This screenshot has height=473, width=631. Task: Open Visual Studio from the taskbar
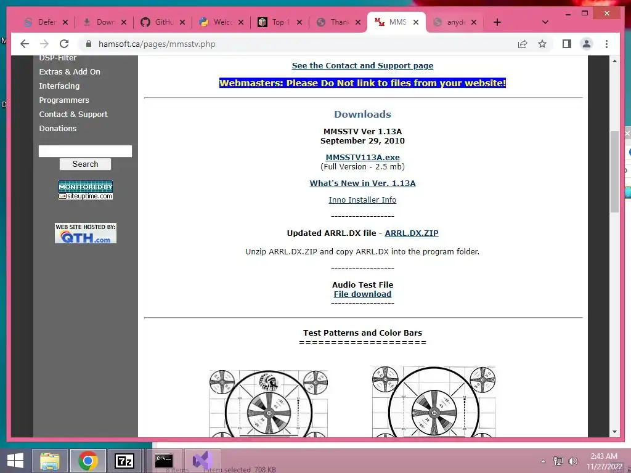coord(202,461)
